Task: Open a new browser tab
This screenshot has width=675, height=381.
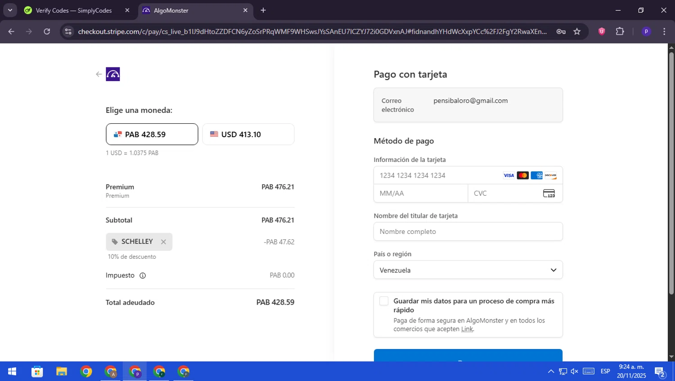Action: (263, 10)
